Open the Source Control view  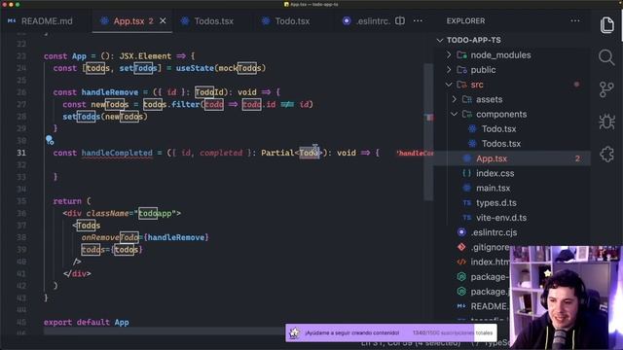pyautogui.click(x=606, y=89)
